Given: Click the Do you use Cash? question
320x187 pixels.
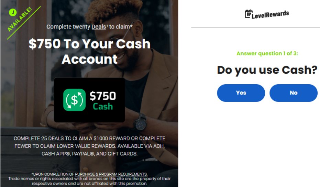Looking at the screenshot, I should (267, 70).
